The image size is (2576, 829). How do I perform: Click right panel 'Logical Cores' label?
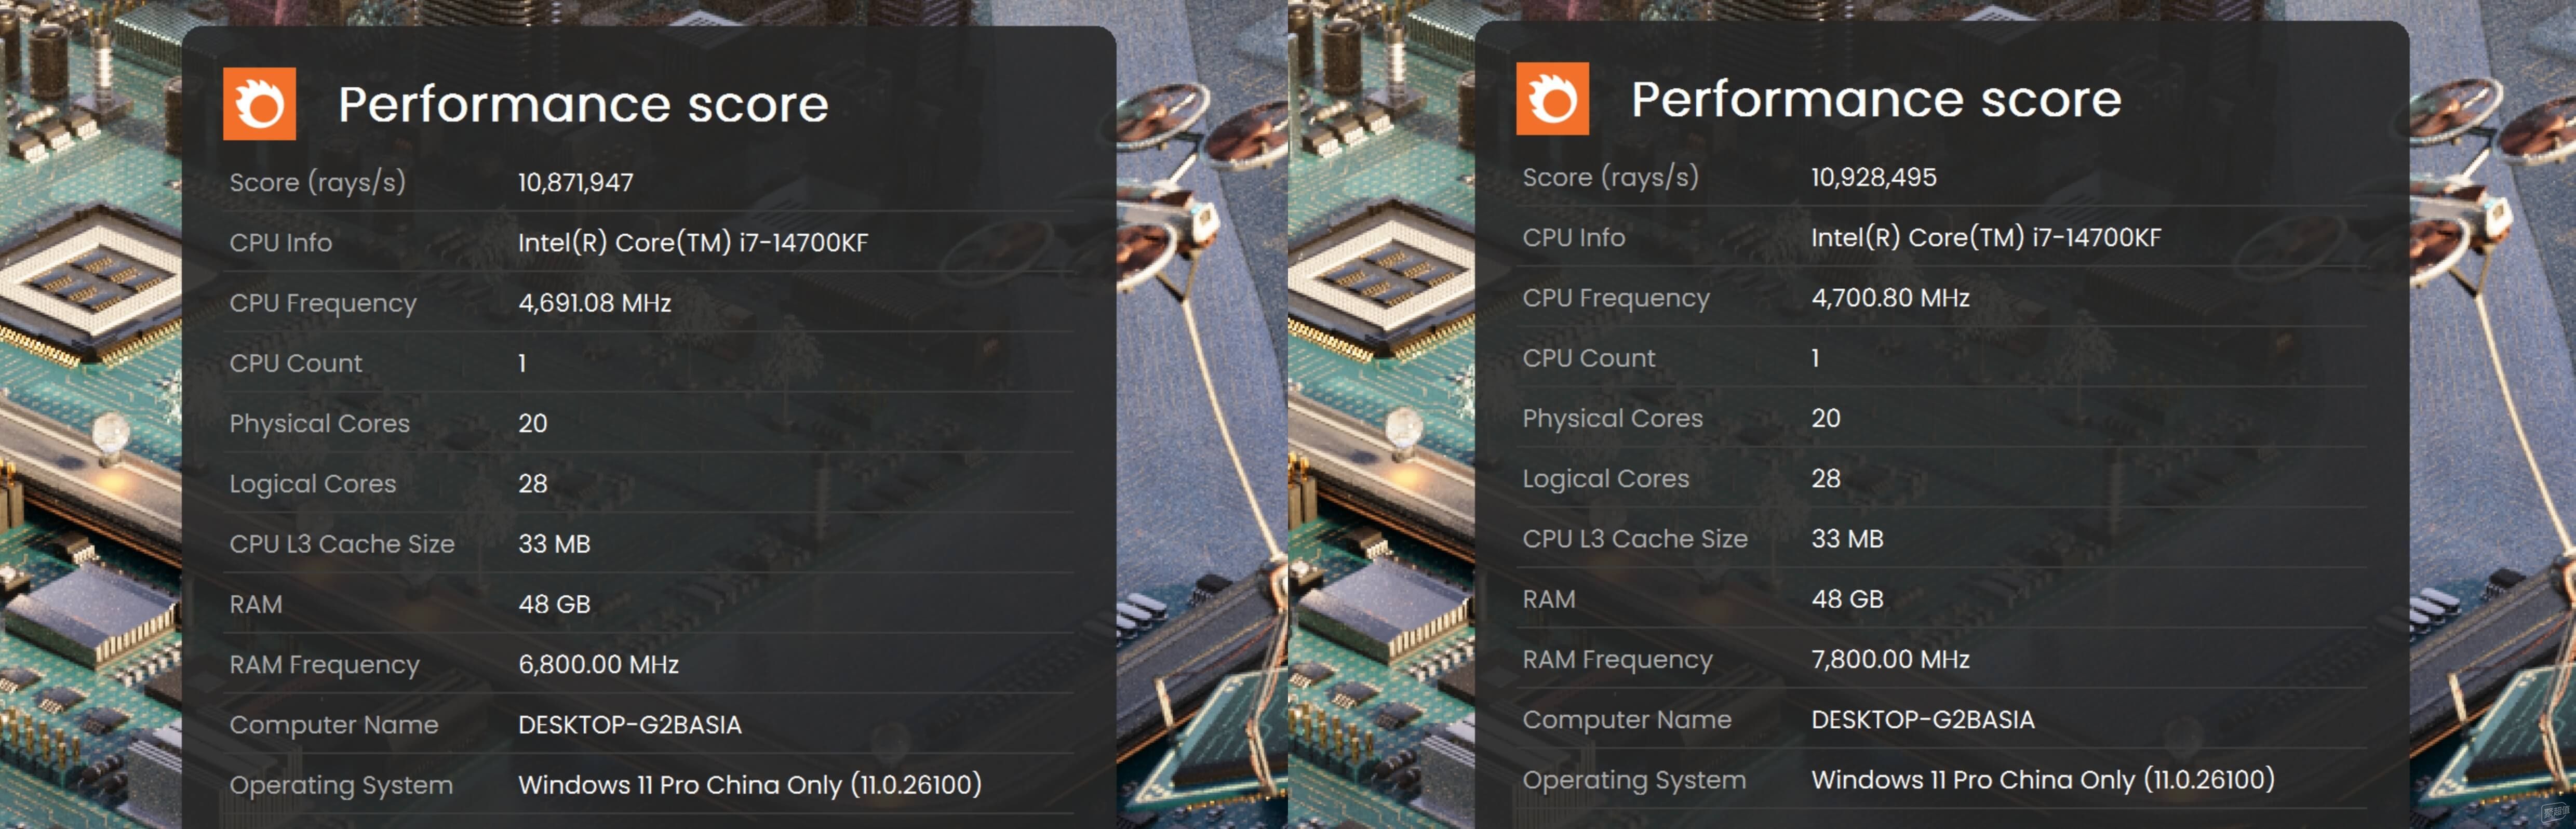click(1606, 480)
